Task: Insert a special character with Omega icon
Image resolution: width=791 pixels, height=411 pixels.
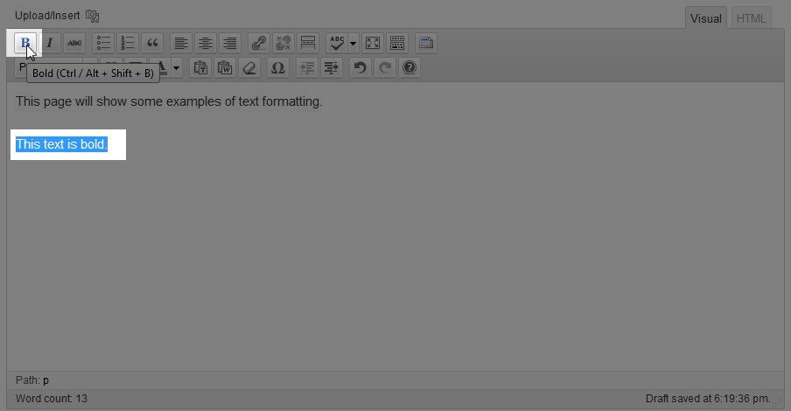Action: tap(278, 67)
